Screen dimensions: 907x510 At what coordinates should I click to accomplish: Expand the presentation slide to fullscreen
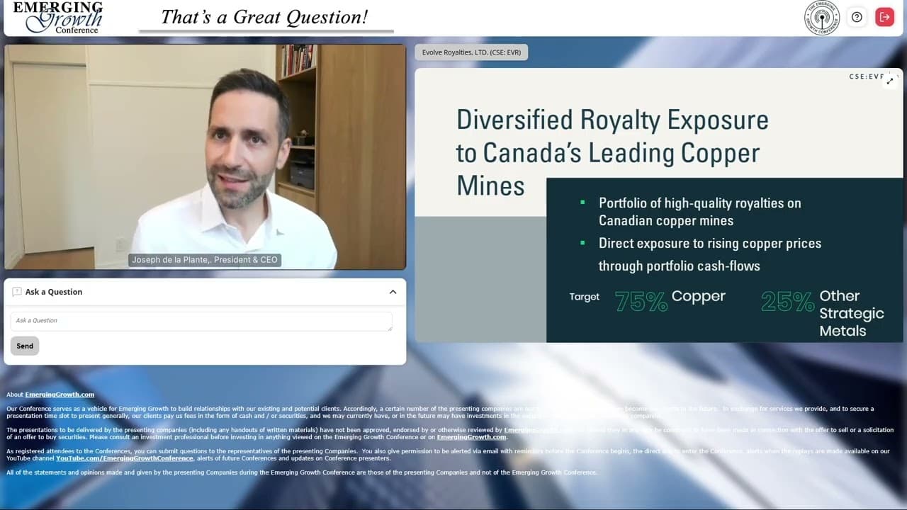(x=890, y=81)
